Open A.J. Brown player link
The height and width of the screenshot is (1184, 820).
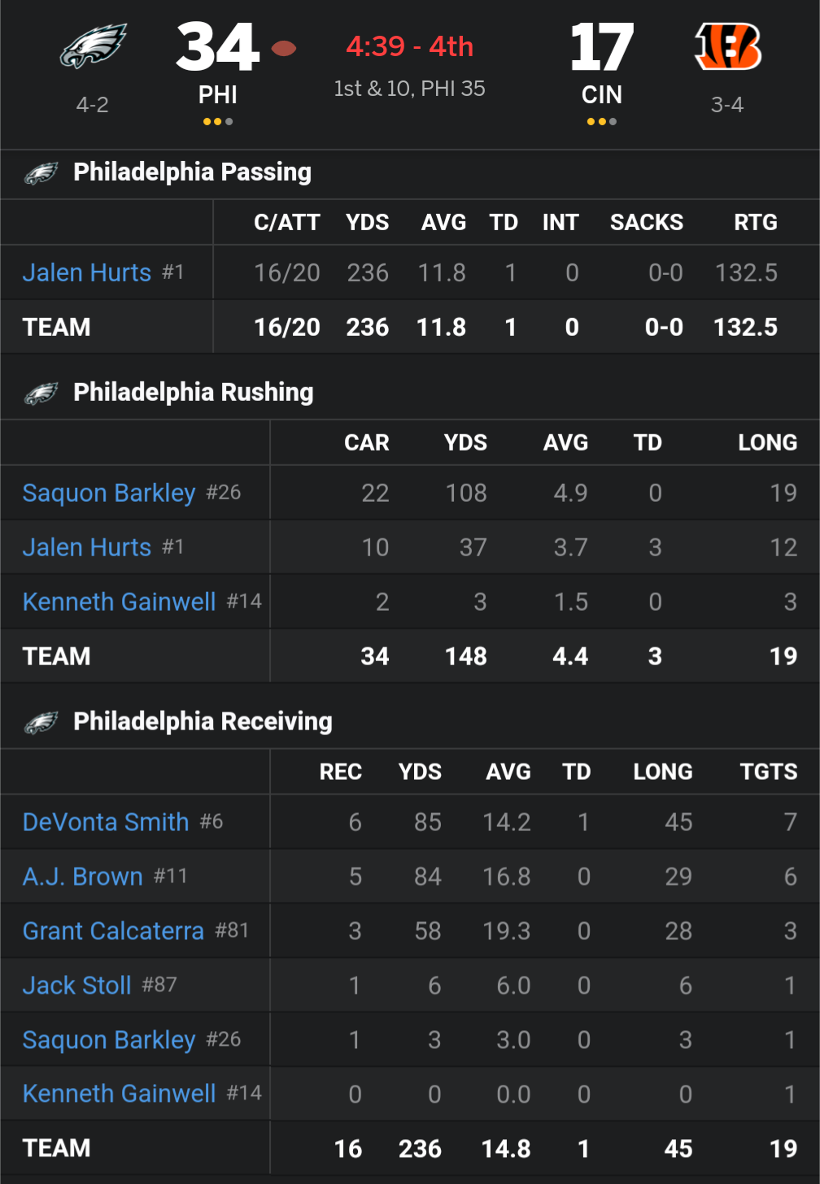tap(83, 877)
